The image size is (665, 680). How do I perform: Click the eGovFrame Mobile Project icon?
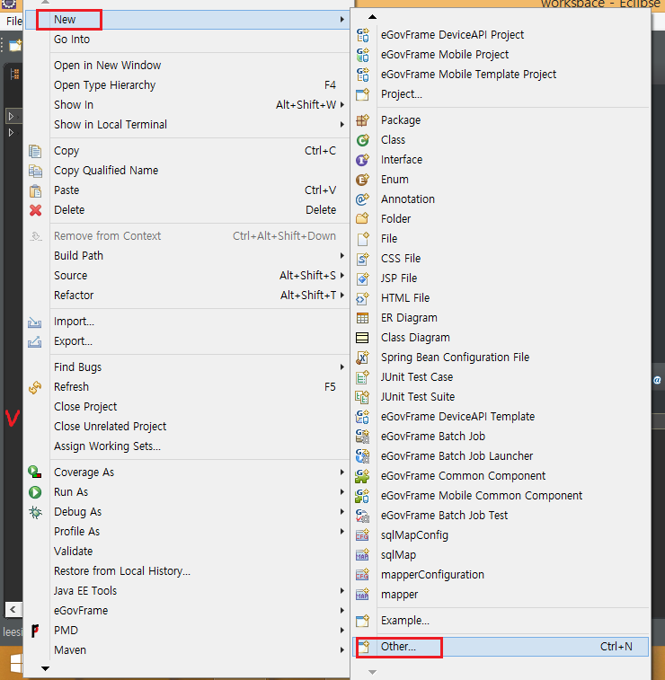click(x=363, y=55)
